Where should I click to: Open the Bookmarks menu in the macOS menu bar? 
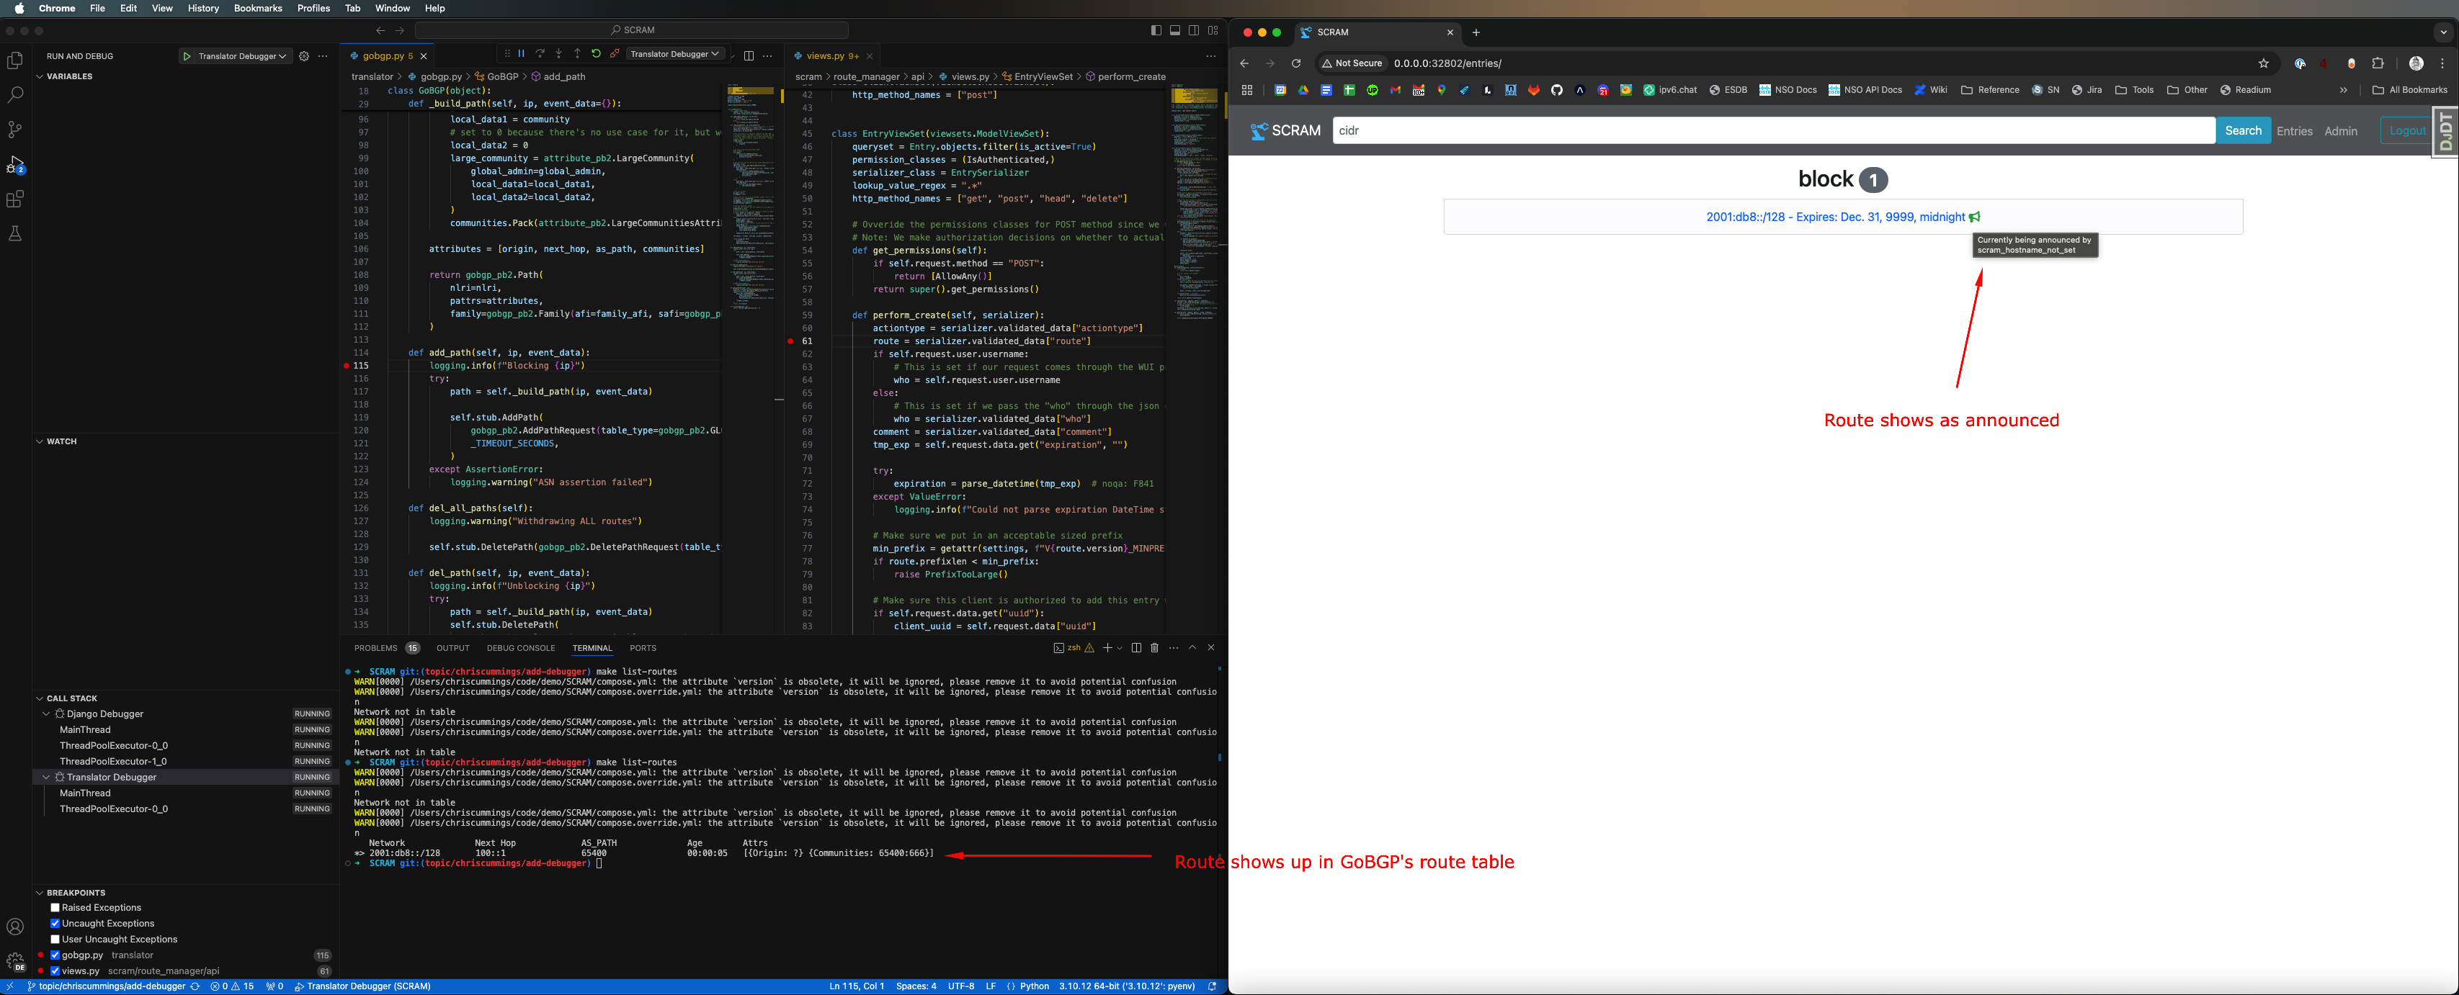pos(258,9)
